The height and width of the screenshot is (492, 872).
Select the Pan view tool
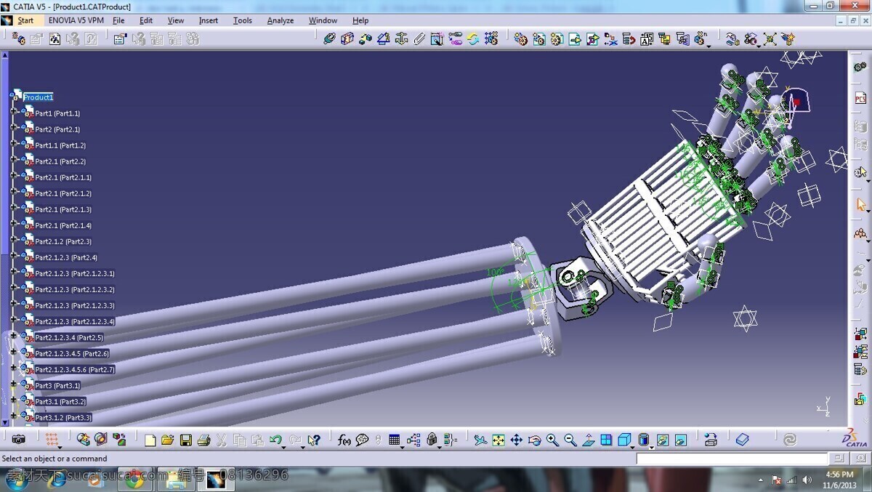pyautogui.click(x=516, y=440)
